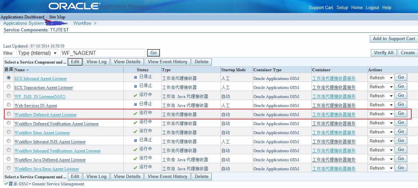Click Go for Workflow Deferred Agent Listener row
This screenshot has height=188, width=418.
(x=401, y=113)
